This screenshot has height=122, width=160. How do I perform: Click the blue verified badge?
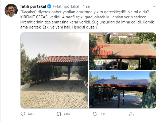point(49,6)
